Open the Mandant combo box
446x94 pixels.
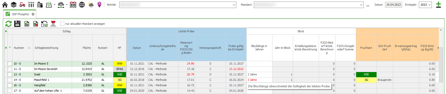[x=309, y=5]
